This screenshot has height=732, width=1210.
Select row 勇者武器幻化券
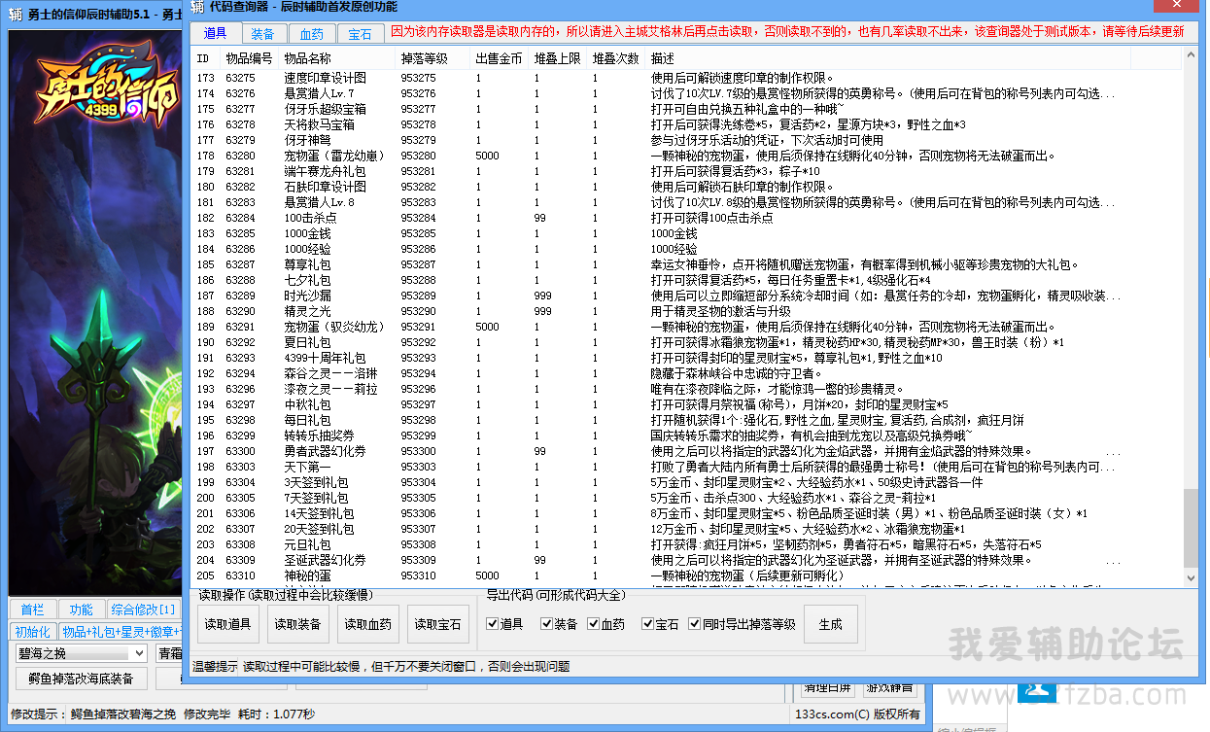[x=686, y=451]
